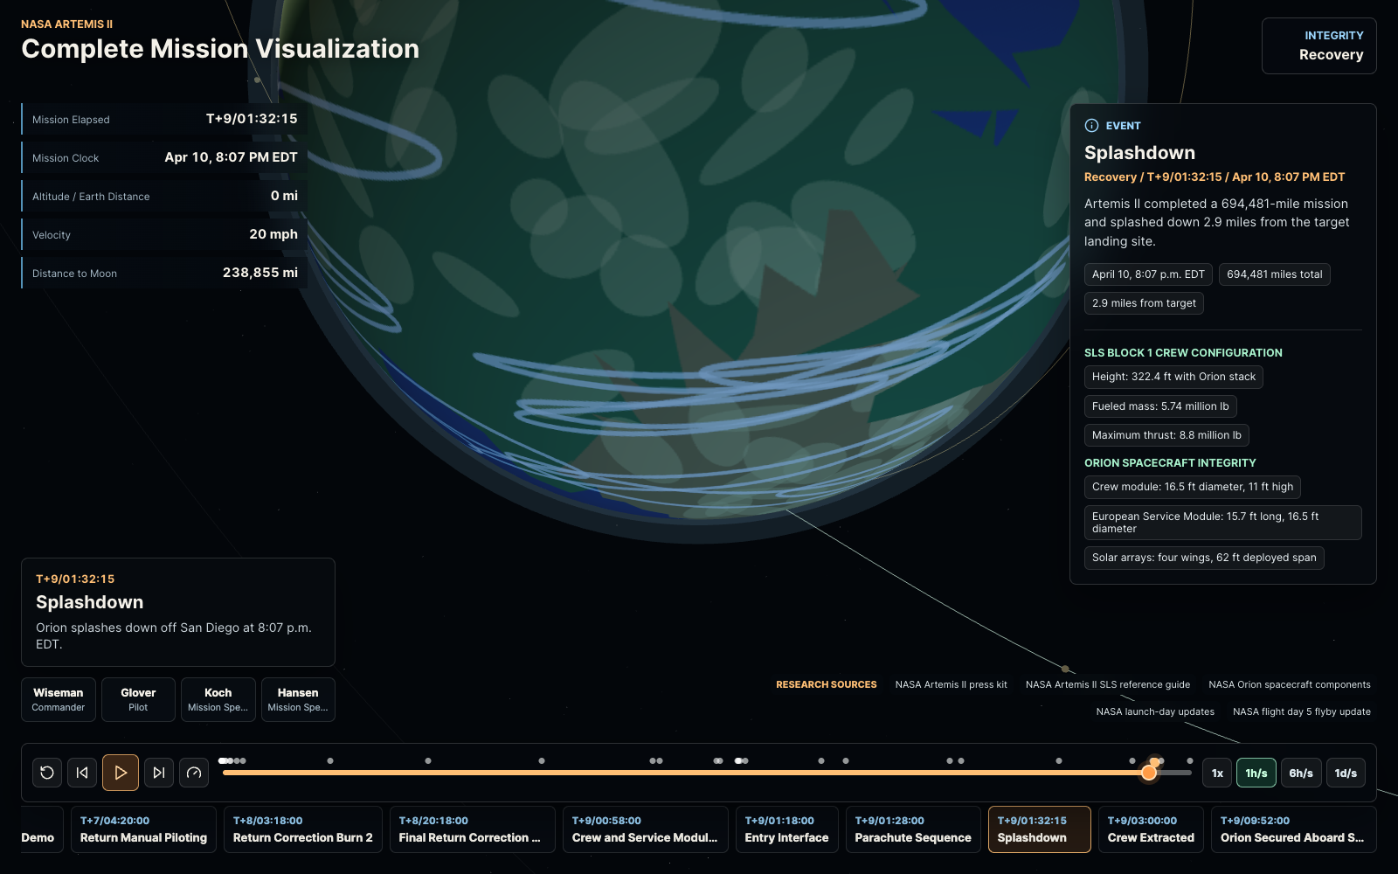Click the European Service Module chip

coord(1223,523)
